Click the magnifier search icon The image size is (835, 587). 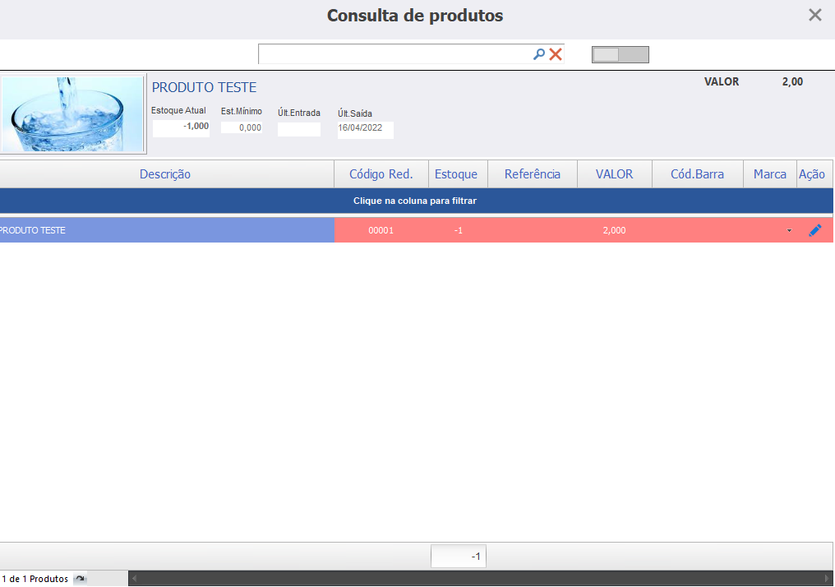coord(539,53)
